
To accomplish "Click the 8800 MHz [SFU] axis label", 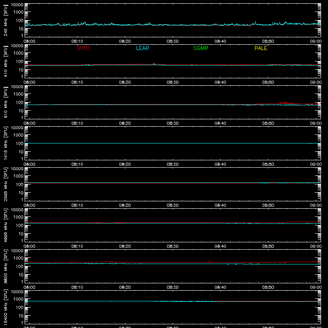I will [5, 266].
